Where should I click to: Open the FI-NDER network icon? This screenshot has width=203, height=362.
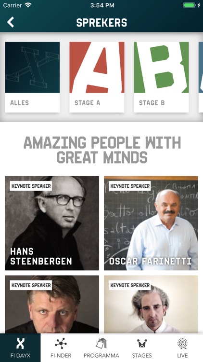point(61,344)
